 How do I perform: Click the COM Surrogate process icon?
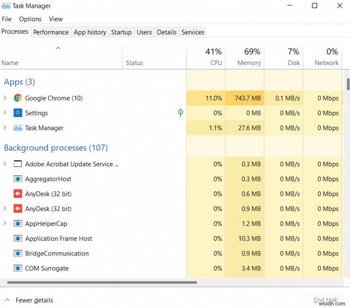(x=17, y=268)
